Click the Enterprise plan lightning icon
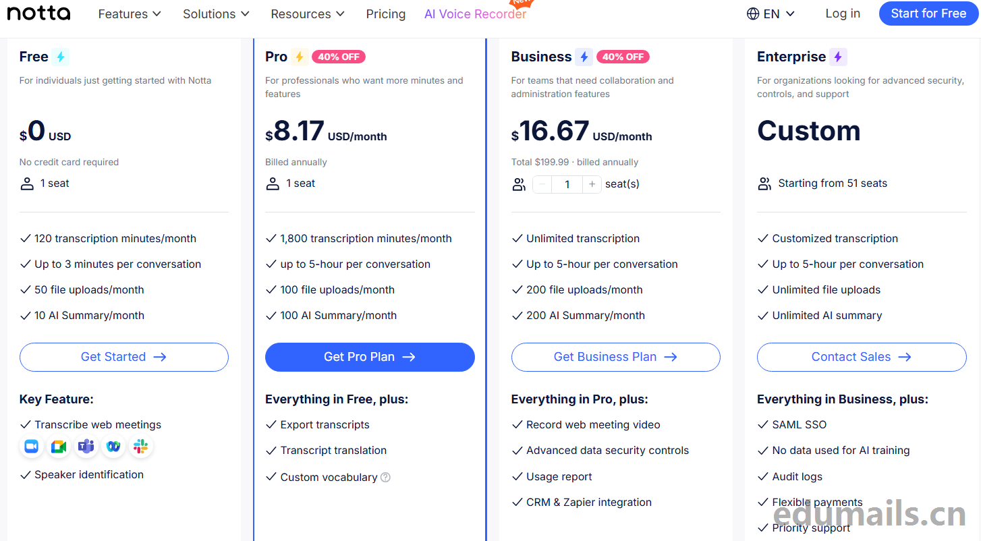 [838, 57]
